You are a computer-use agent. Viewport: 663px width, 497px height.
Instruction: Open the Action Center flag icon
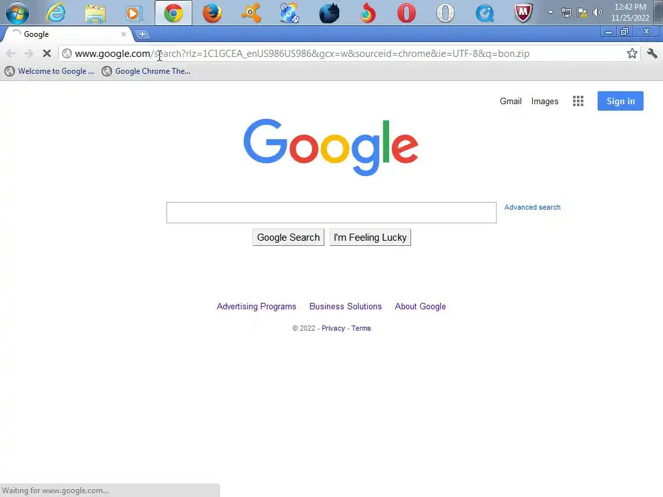(x=582, y=12)
